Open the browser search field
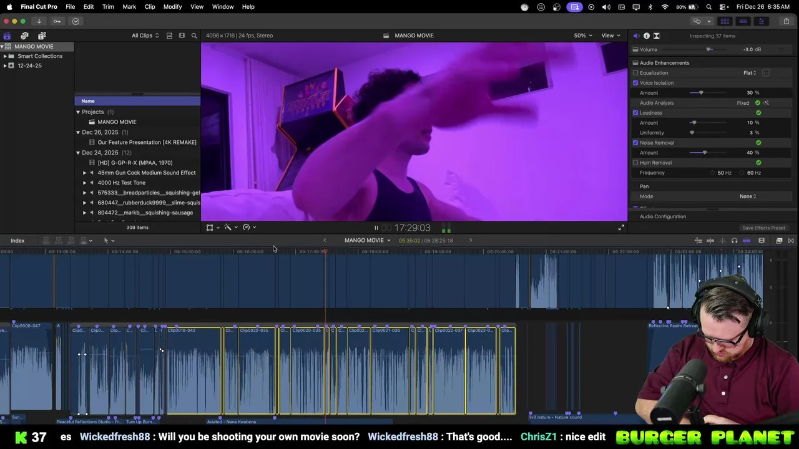Viewport: 799px width, 449px height. coord(194,36)
